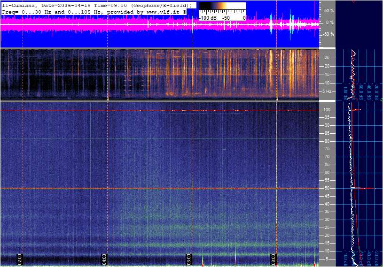
Task: Select the 5 Hz geophone axis label
Action: [328, 91]
